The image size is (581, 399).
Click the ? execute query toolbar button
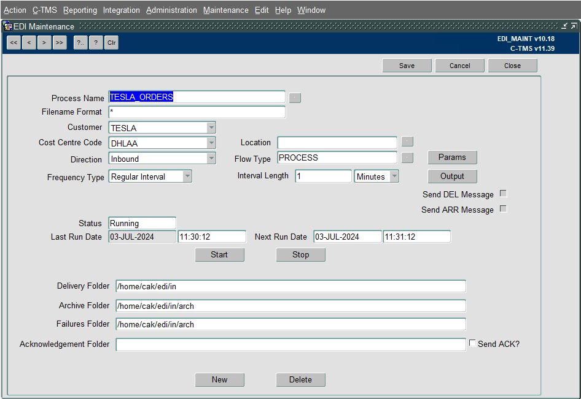coord(96,42)
